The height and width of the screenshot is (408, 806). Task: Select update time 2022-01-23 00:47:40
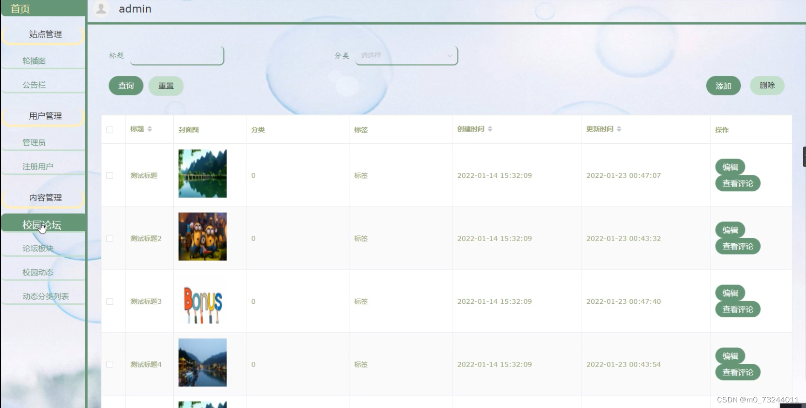click(623, 301)
